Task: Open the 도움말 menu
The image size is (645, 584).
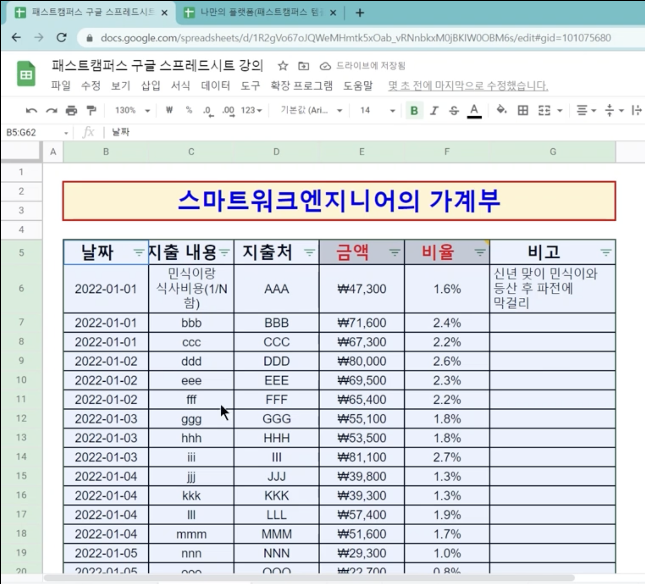Action: click(357, 86)
